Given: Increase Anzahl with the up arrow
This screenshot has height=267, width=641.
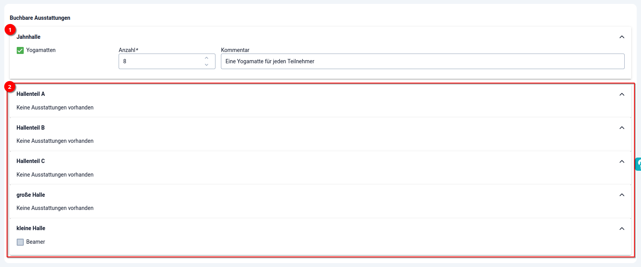Looking at the screenshot, I should tap(207, 58).
